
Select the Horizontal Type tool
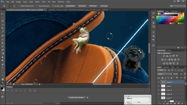[3, 68]
